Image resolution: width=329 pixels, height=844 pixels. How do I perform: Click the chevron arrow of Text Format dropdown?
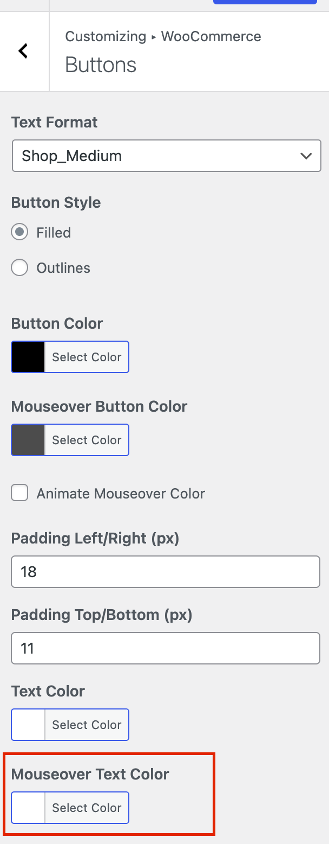pos(306,156)
